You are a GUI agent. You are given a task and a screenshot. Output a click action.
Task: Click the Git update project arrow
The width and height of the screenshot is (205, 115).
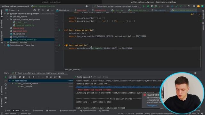[172, 6]
